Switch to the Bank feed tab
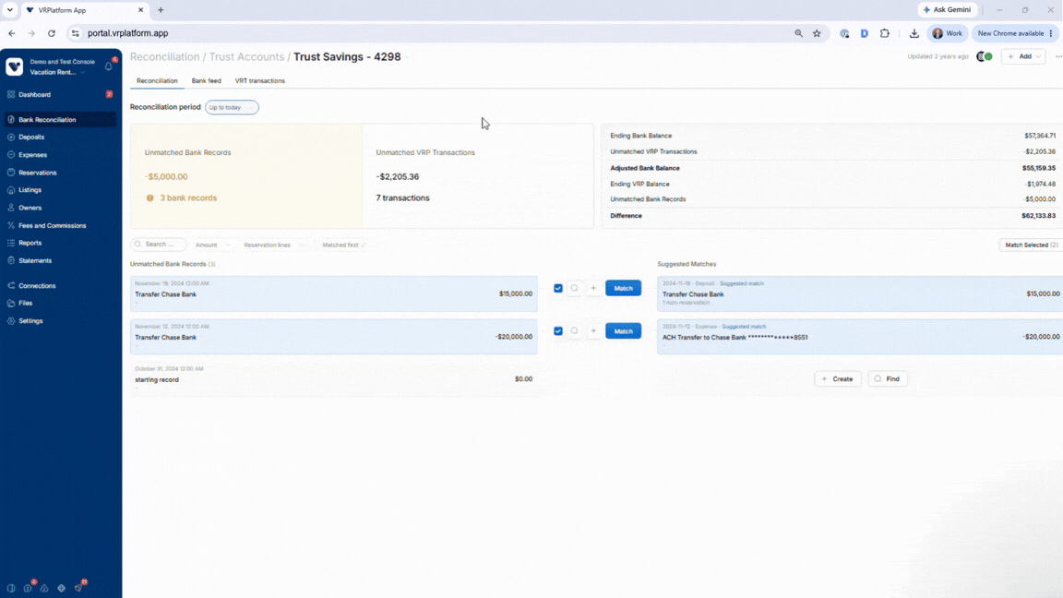 (x=206, y=80)
